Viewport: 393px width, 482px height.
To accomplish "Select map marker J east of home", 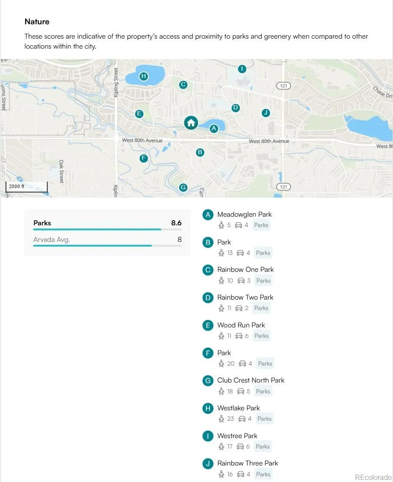I will click(x=266, y=113).
